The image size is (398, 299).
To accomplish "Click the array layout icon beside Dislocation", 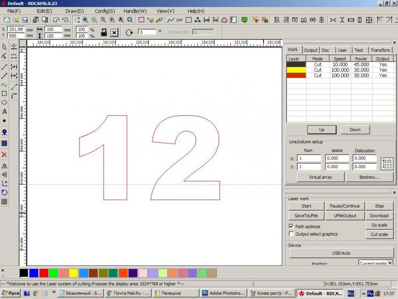I will click(387, 164).
